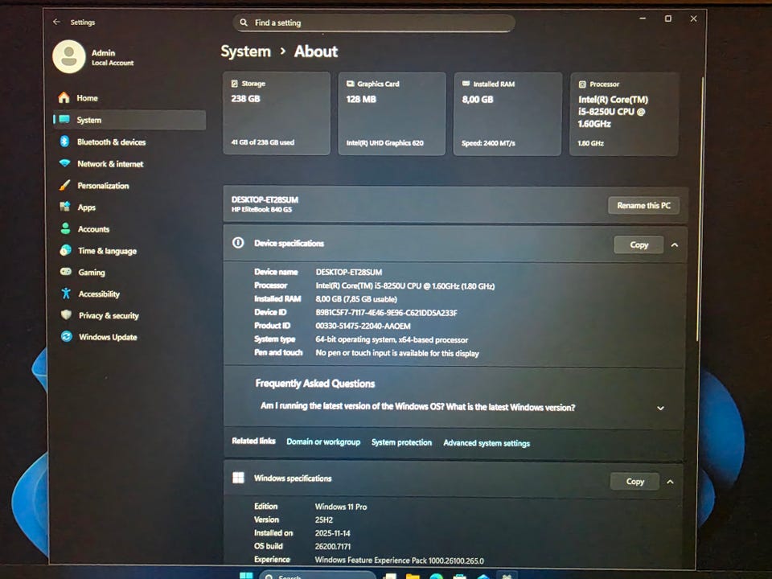Click the Graphics Card 128 MB card
772x579 pixels.
point(392,113)
